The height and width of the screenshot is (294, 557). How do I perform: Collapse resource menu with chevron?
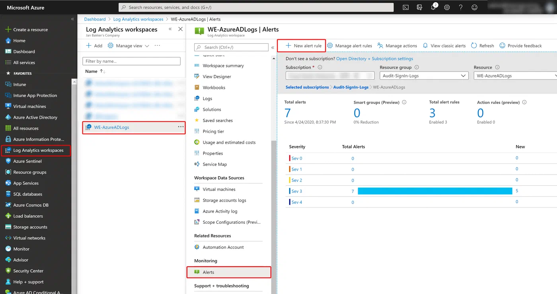[273, 48]
